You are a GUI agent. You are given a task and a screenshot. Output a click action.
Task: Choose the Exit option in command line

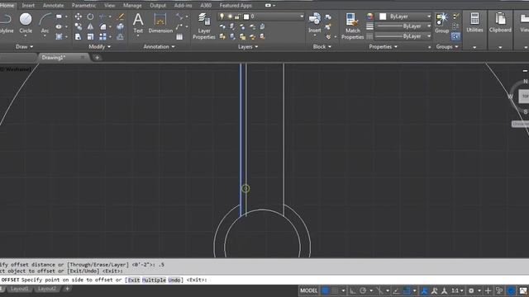tap(134, 280)
